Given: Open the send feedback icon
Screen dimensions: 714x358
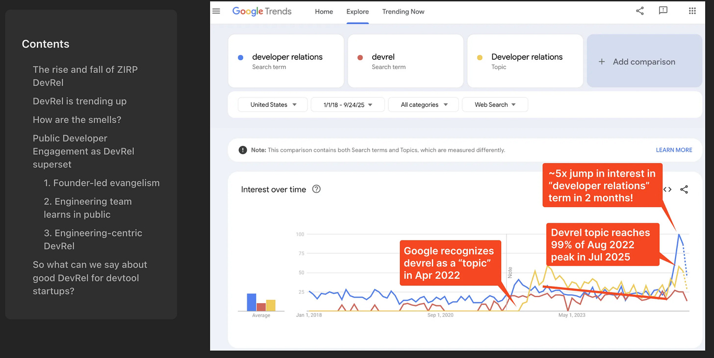Looking at the screenshot, I should point(663,11).
